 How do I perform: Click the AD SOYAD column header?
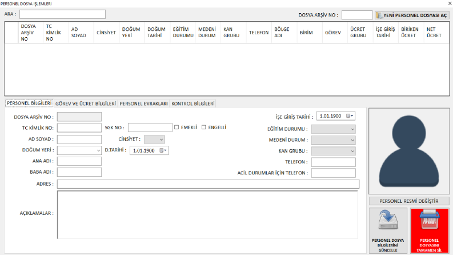coord(81,33)
